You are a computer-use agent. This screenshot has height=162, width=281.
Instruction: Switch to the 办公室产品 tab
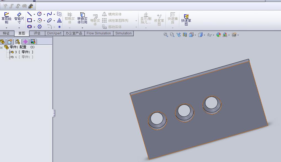(x=74, y=33)
